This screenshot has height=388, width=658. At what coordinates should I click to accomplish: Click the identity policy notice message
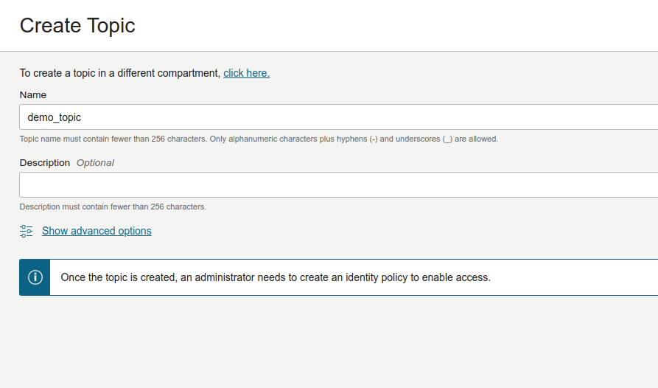point(276,277)
